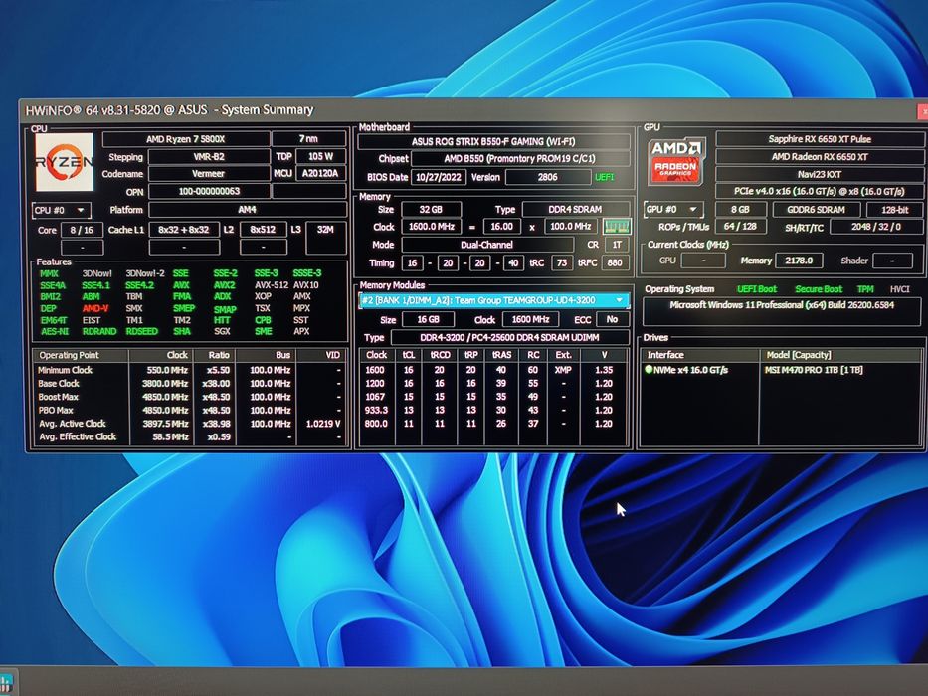The width and height of the screenshot is (928, 696).
Task: Expand the Memory Modules DIMM dropdown
Action: [621, 300]
